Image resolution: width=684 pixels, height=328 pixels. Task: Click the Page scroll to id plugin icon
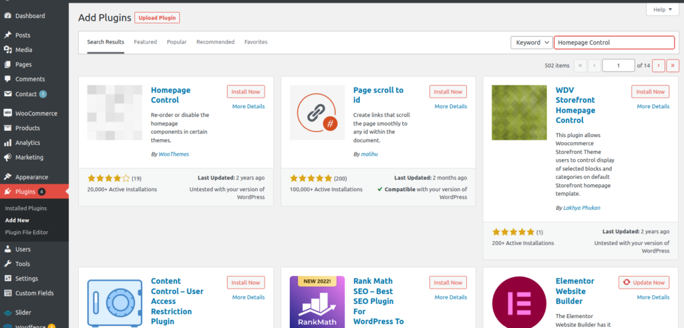[317, 112]
